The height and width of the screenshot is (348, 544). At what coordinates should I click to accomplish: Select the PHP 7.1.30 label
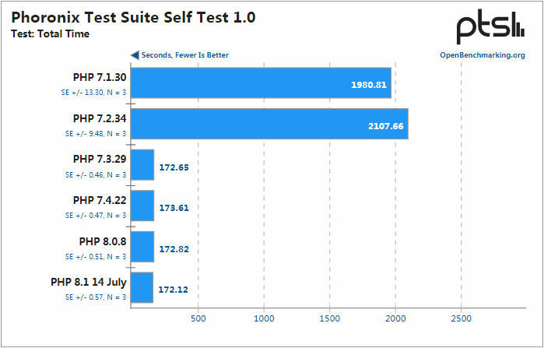coord(100,77)
